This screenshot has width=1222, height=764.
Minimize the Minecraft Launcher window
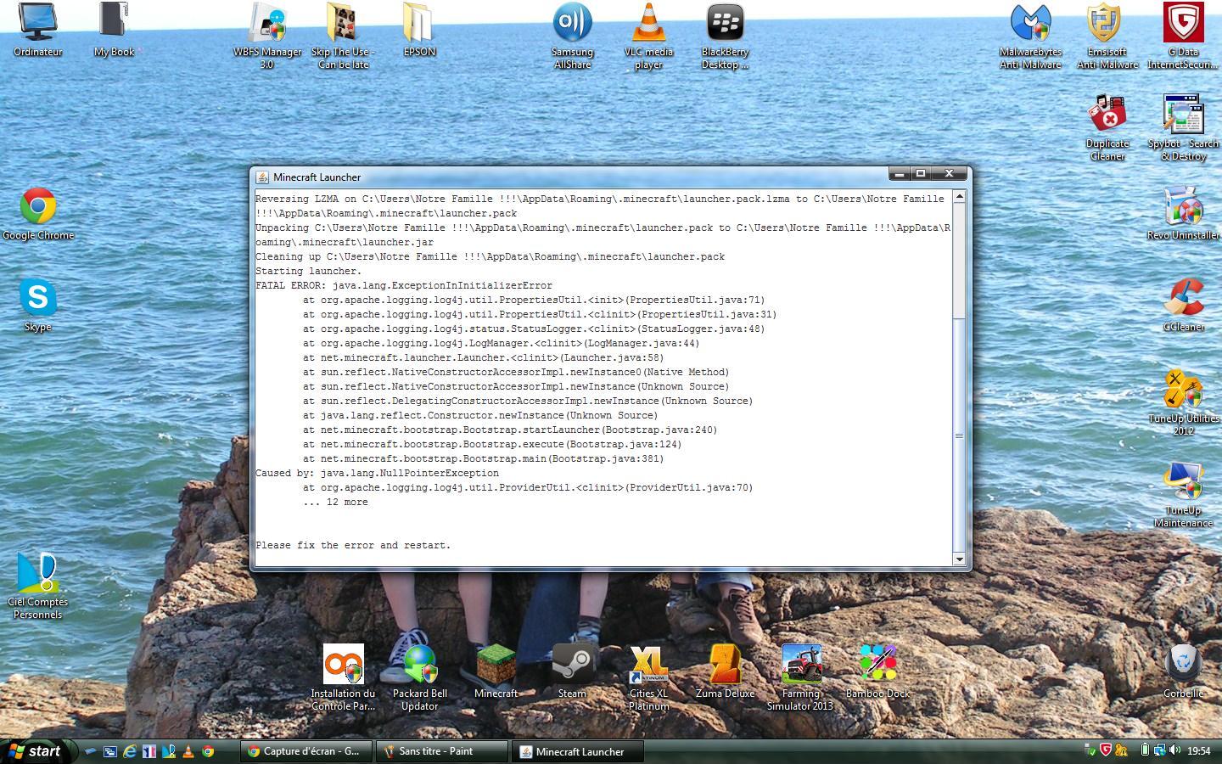point(899,174)
